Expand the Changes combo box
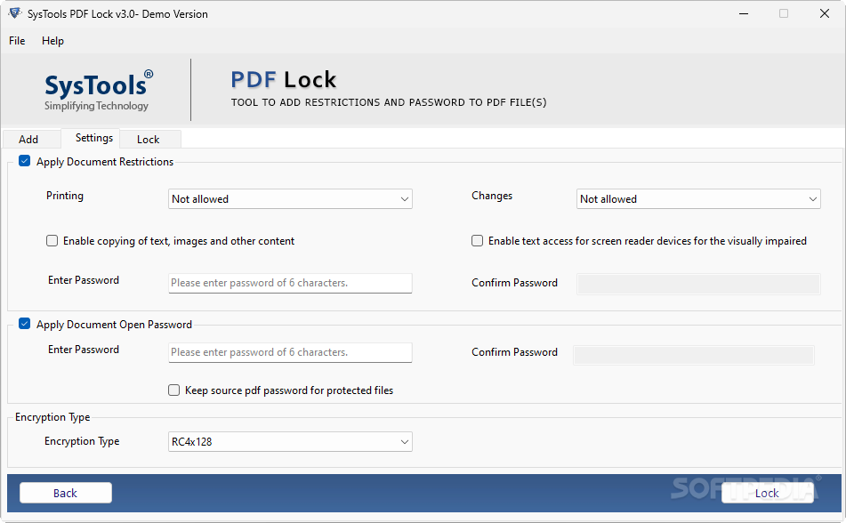The image size is (846, 523). coord(698,199)
